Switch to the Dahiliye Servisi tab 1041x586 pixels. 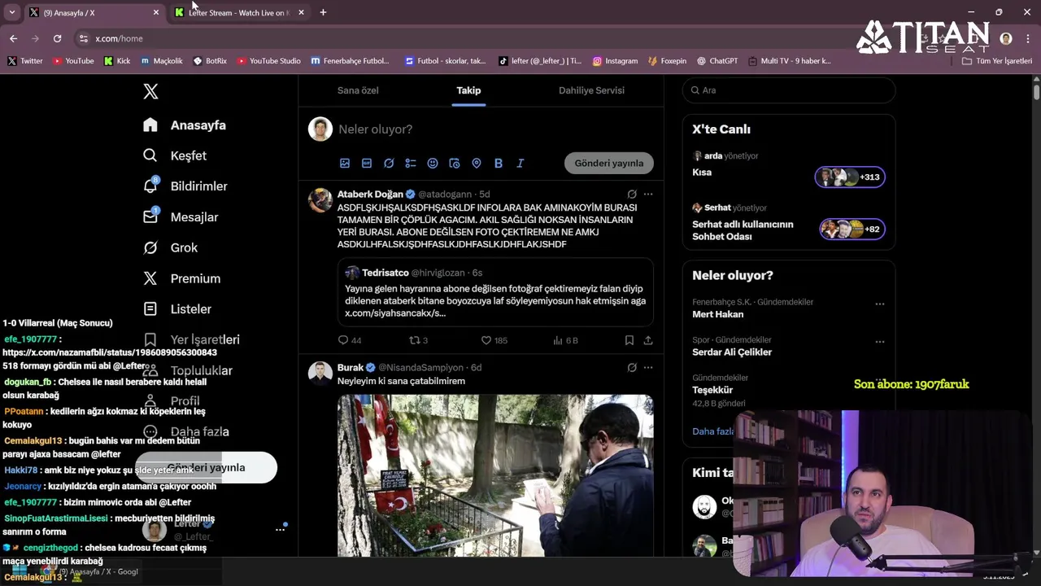(591, 90)
